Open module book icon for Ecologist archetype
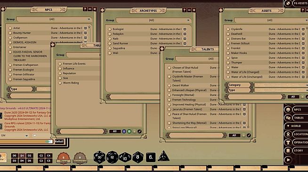The image size is (308, 172). (185, 29)
